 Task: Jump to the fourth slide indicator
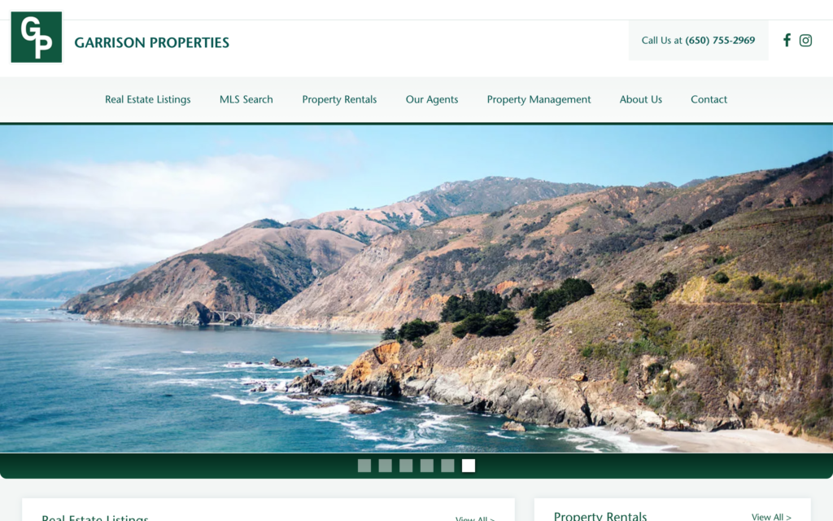point(426,466)
